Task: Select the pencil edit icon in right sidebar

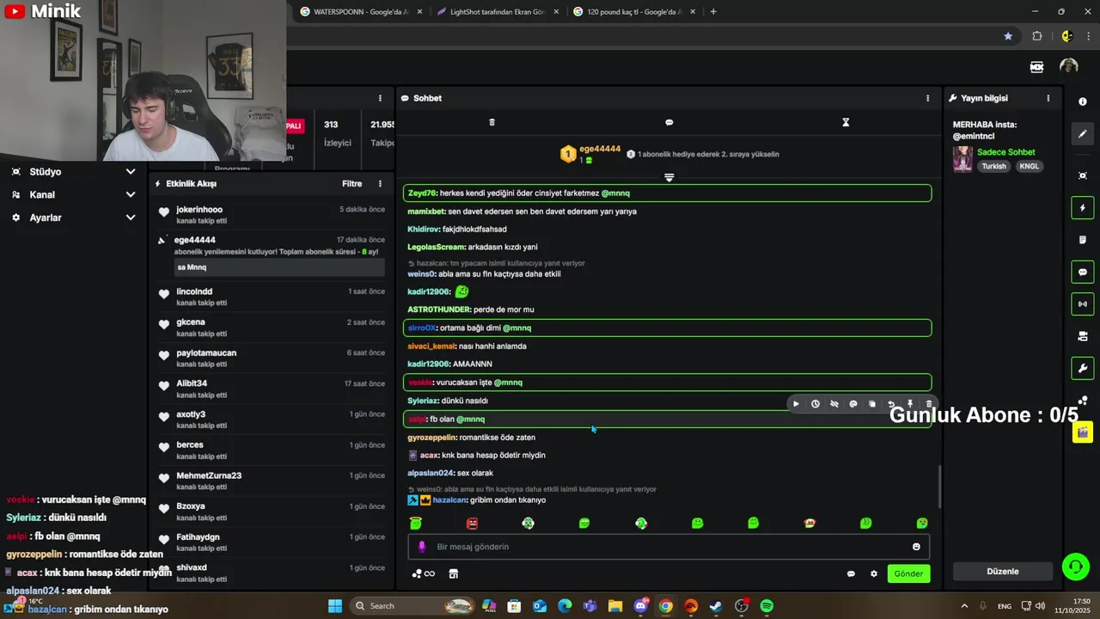Action: [1082, 134]
